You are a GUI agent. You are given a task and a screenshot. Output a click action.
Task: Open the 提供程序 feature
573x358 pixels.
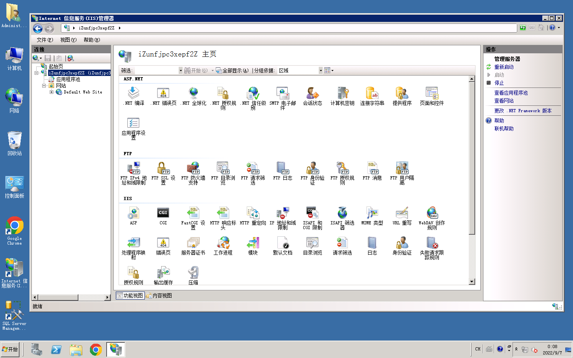click(402, 96)
